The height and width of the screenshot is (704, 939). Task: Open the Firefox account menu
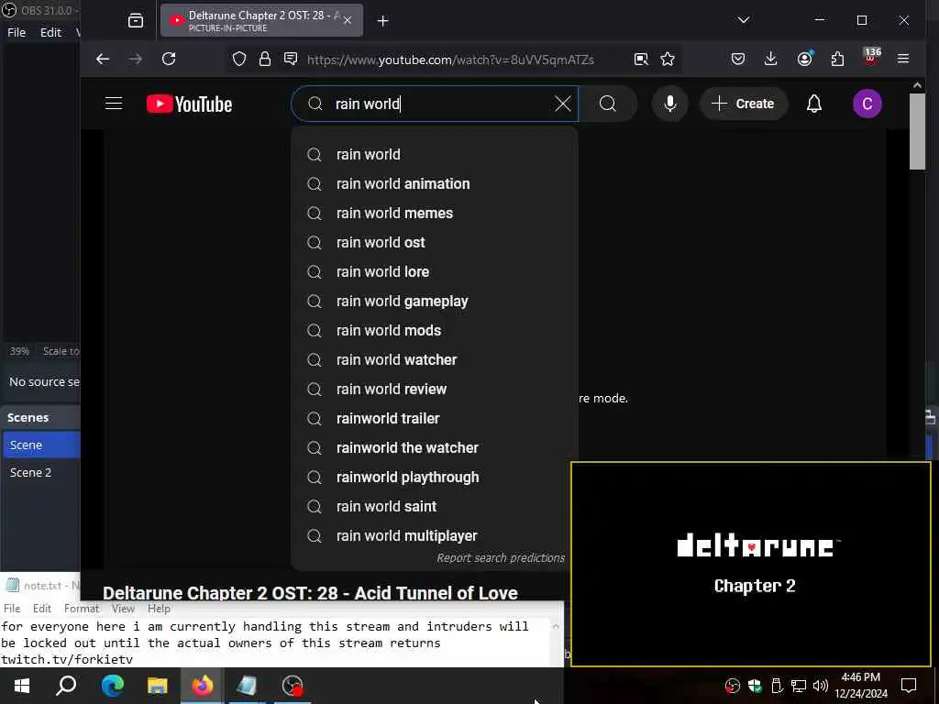coord(804,59)
